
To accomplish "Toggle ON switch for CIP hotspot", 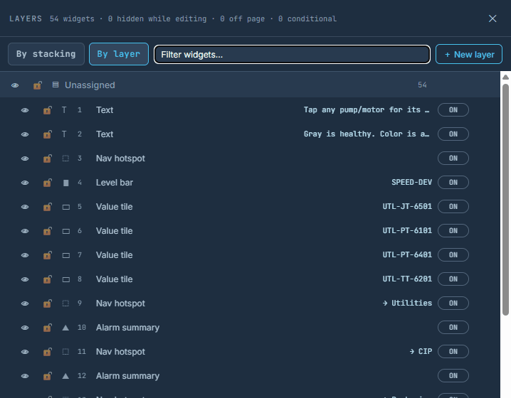I will pos(453,352).
